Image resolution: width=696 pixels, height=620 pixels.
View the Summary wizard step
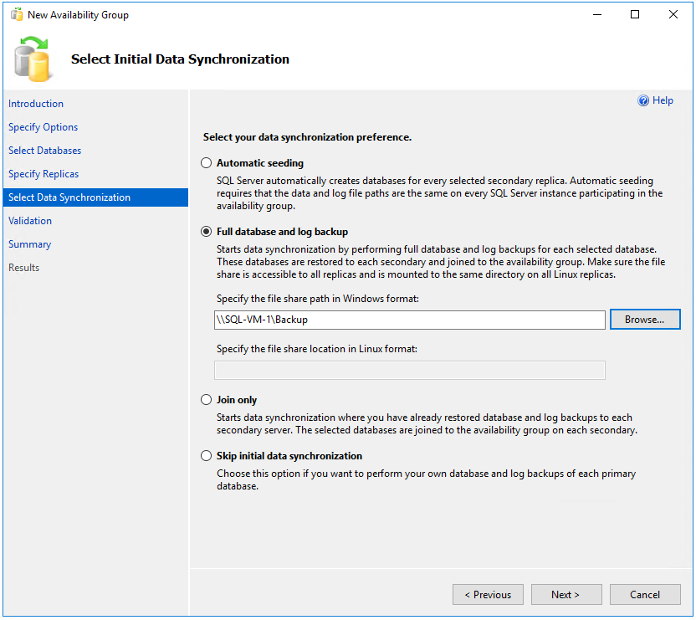[x=29, y=243]
